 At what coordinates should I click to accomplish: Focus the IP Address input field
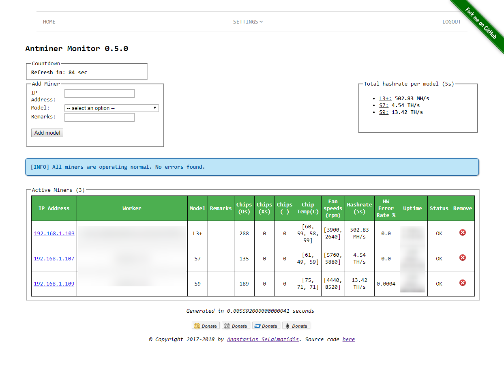(99, 94)
